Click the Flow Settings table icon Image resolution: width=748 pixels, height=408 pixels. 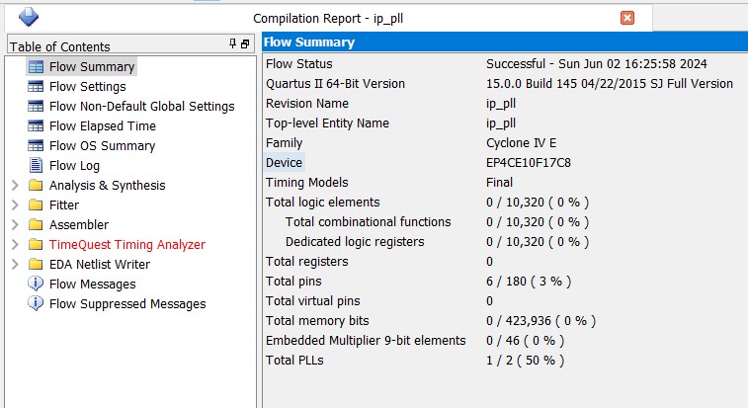click(x=37, y=87)
